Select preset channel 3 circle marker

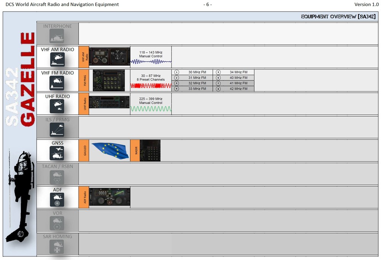pyautogui.click(x=177, y=83)
